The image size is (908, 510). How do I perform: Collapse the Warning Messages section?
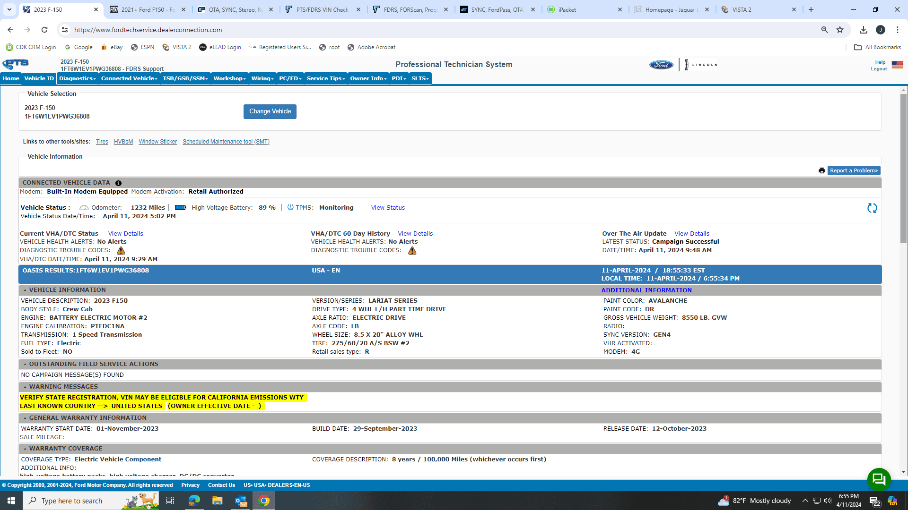click(25, 387)
